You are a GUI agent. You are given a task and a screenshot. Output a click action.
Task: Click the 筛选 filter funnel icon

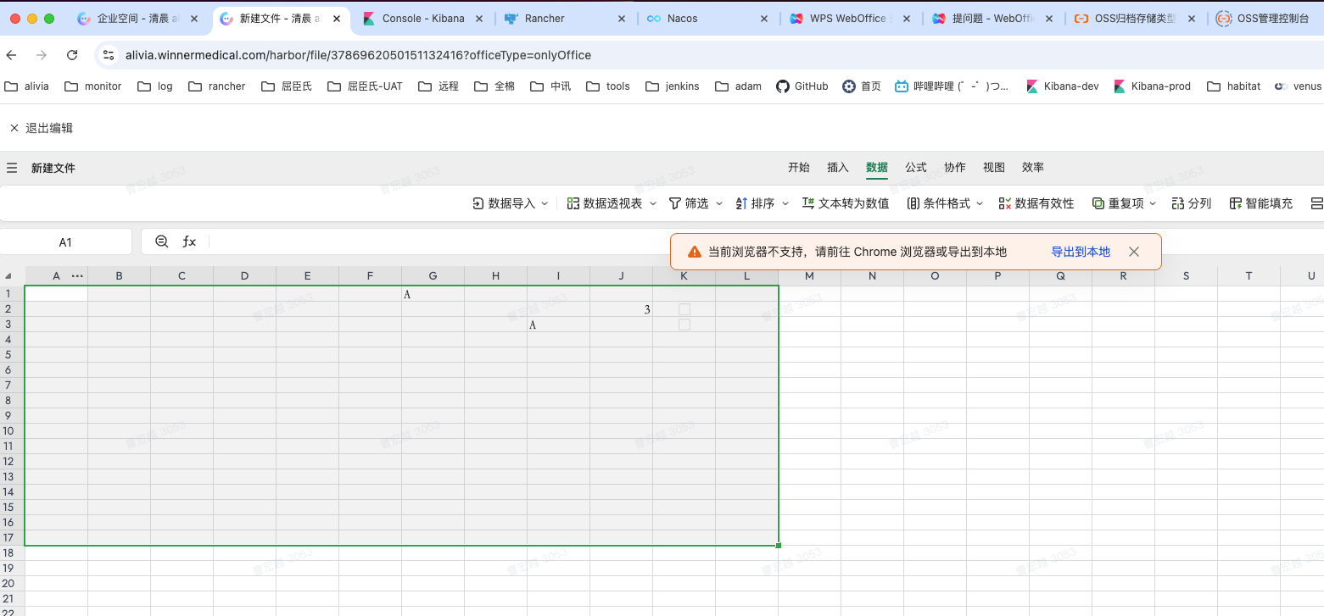click(x=675, y=203)
